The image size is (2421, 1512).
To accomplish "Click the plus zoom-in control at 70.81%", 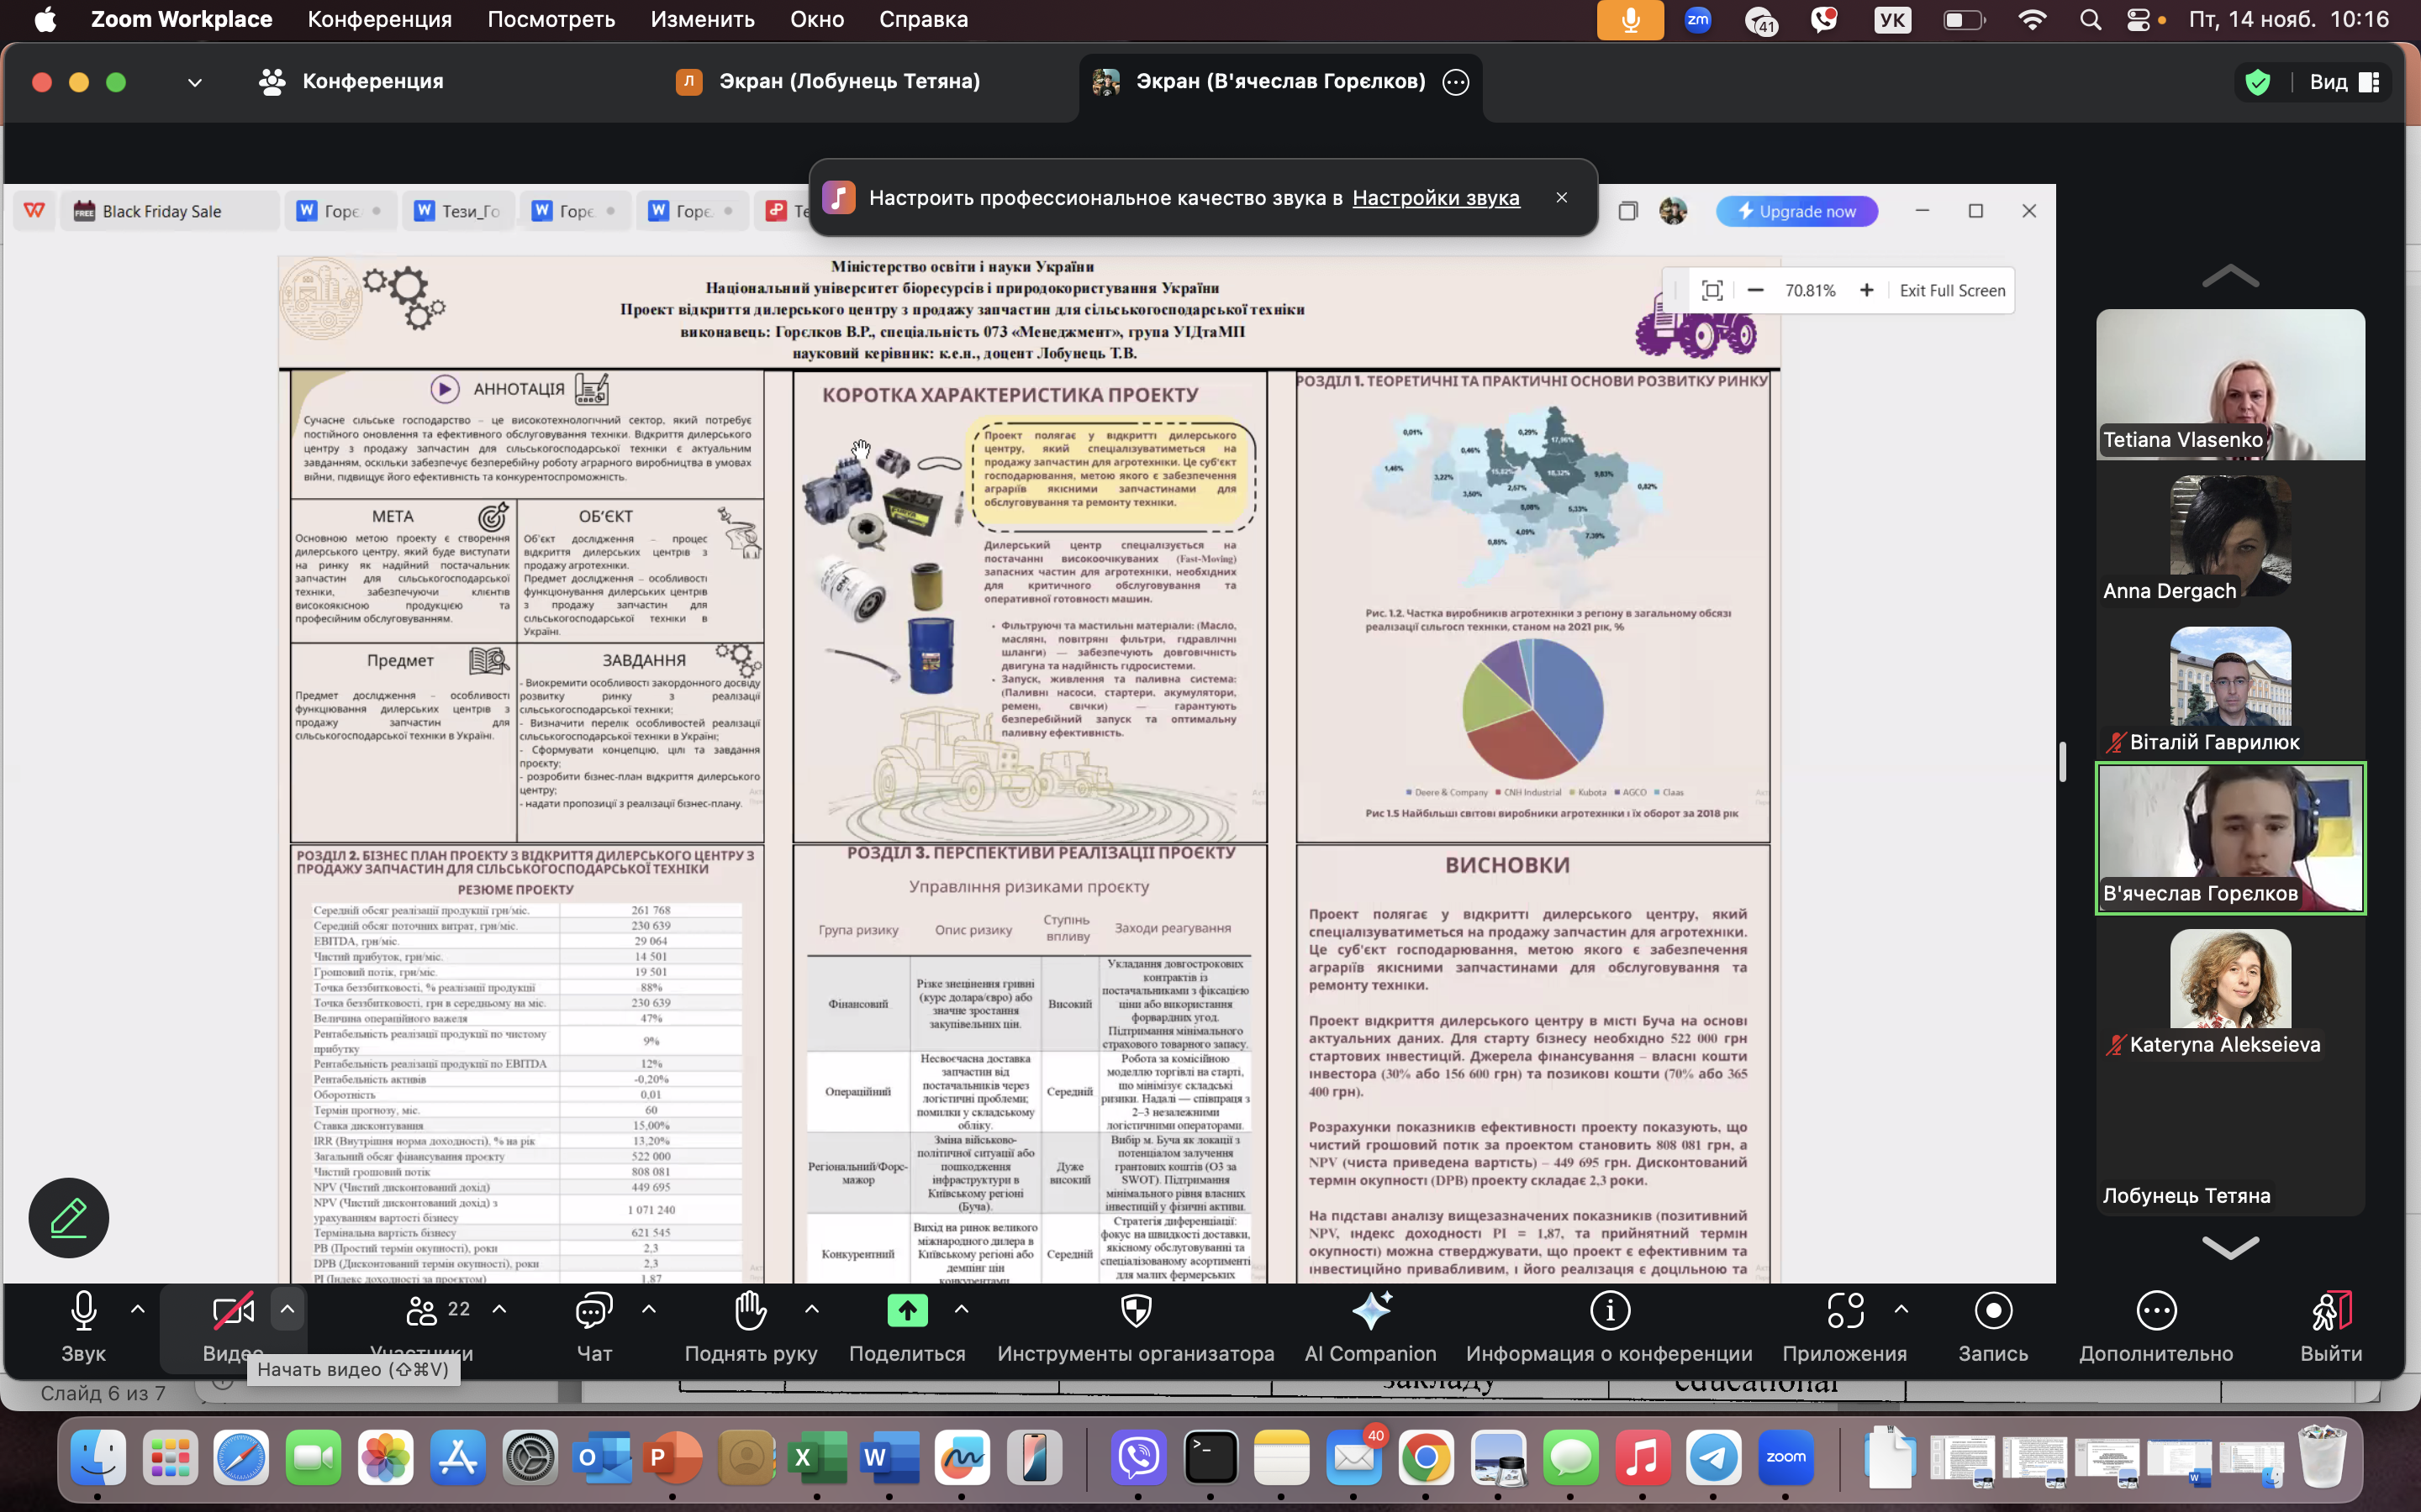I will coord(1866,290).
